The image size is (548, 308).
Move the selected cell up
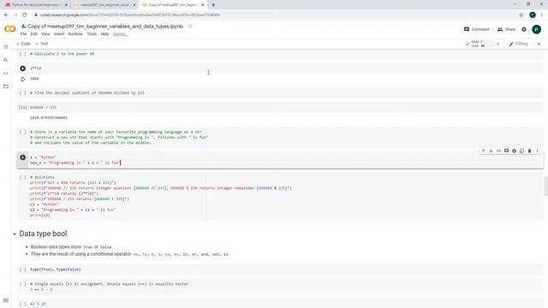(x=483, y=151)
